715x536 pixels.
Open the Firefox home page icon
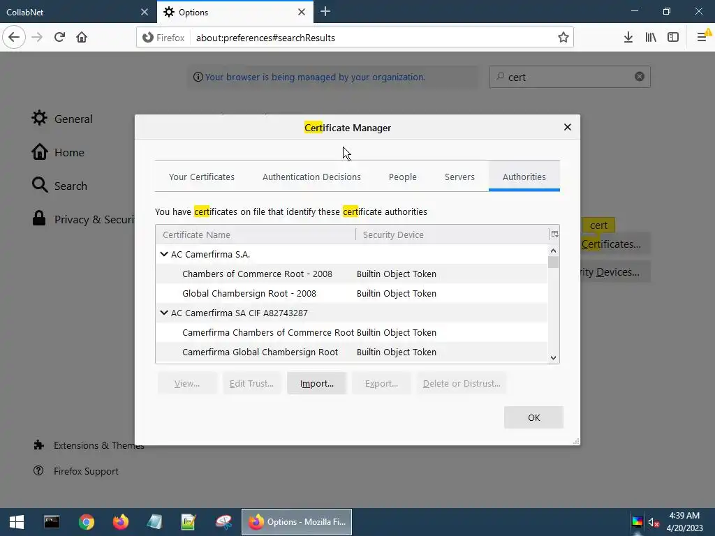coord(82,38)
